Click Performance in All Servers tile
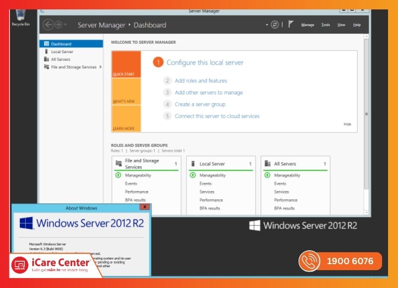398x288 pixels. [286, 200]
